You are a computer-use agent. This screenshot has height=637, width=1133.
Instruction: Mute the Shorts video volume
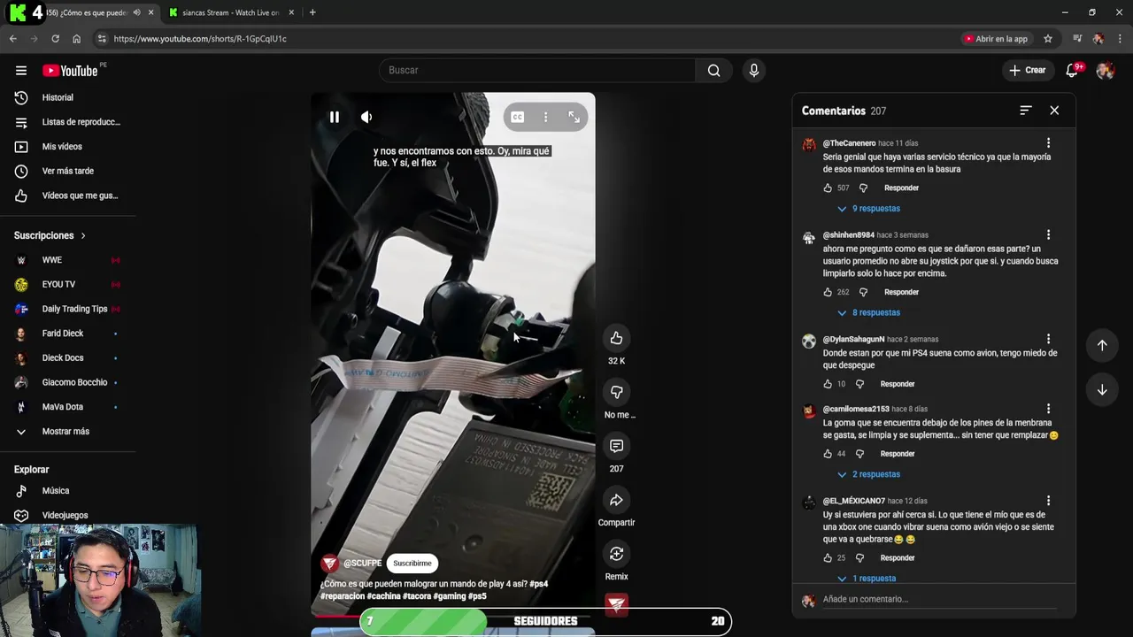[366, 117]
